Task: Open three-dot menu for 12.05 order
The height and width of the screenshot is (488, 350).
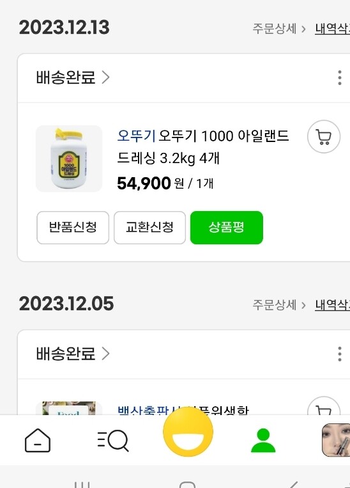Action: [340, 354]
